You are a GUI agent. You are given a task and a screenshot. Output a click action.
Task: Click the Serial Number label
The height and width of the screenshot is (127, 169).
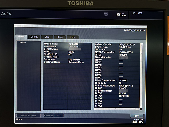(x=51, y=49)
